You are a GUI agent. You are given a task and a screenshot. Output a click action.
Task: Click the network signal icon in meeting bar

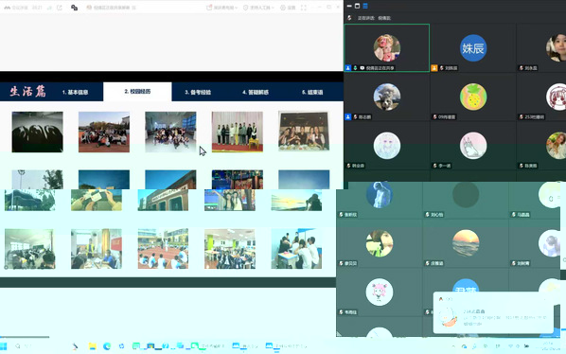(x=49, y=8)
